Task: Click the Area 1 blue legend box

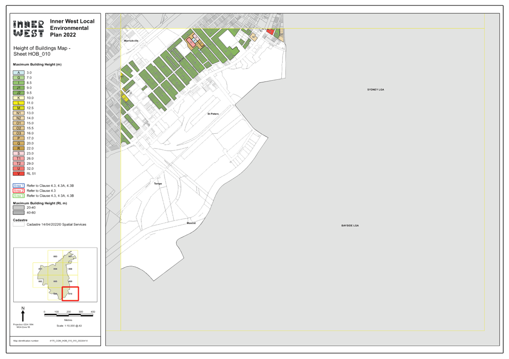Action: pyautogui.click(x=19, y=186)
